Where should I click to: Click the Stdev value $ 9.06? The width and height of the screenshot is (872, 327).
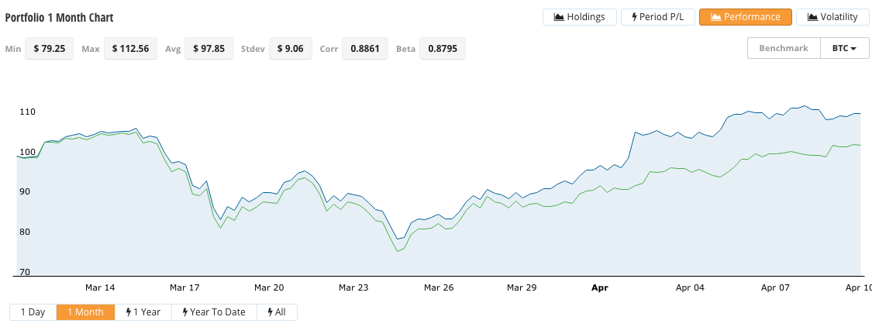tap(291, 48)
